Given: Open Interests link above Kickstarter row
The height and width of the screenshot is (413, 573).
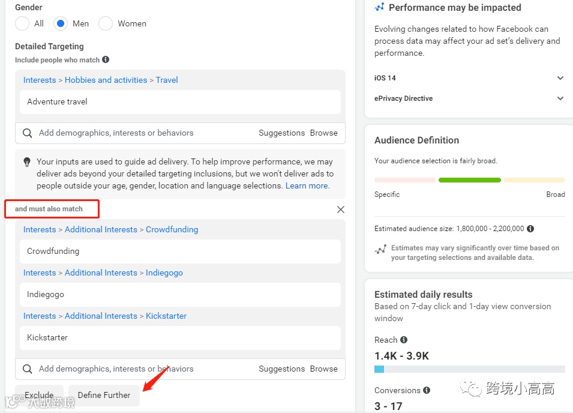Looking at the screenshot, I should (x=40, y=316).
